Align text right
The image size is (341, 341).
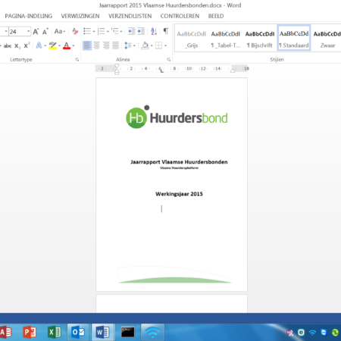[x=106, y=45]
